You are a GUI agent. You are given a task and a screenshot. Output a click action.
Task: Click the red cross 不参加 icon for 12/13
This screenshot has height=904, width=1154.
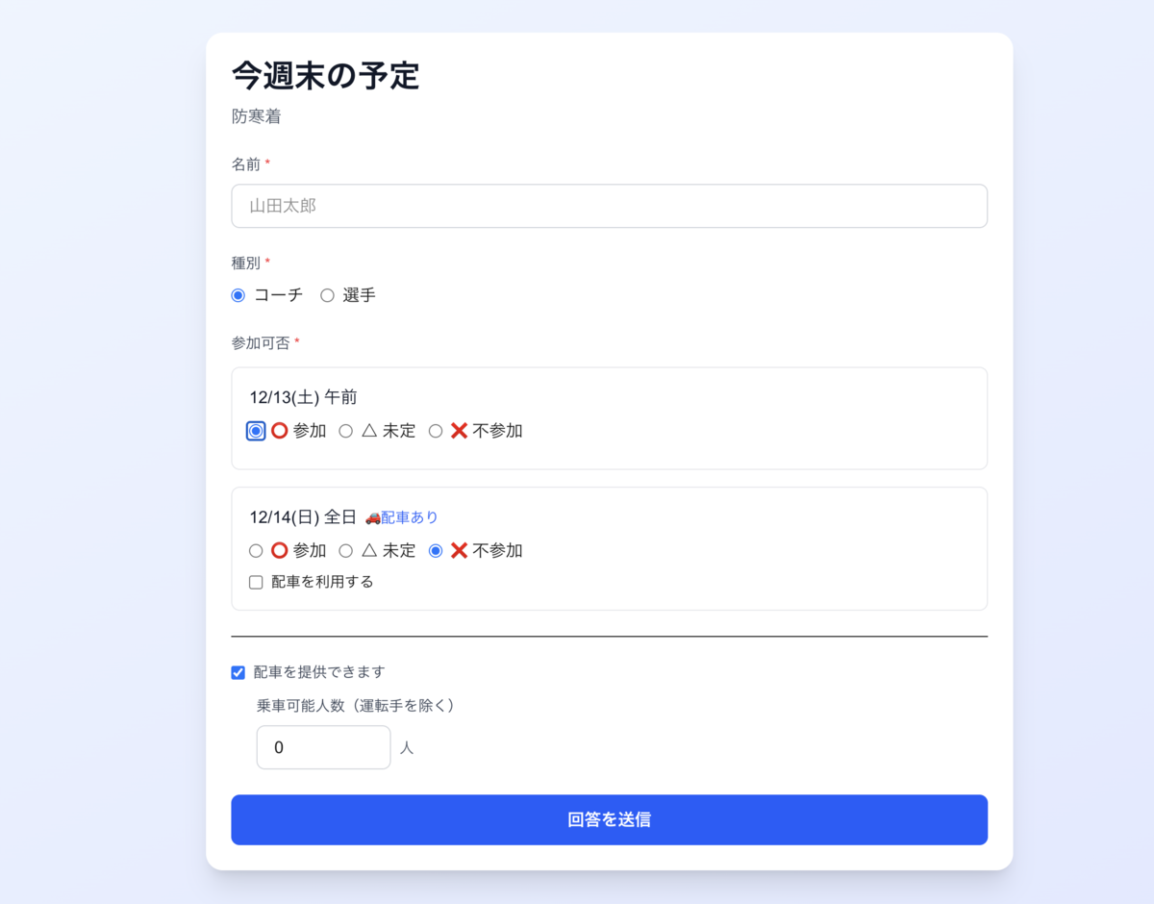pos(459,431)
